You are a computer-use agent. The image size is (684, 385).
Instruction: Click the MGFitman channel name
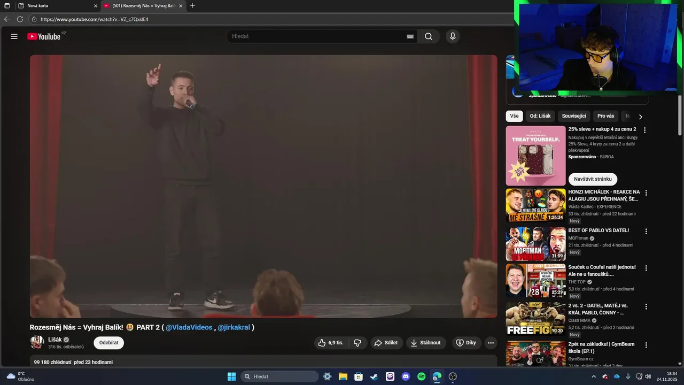(578, 238)
